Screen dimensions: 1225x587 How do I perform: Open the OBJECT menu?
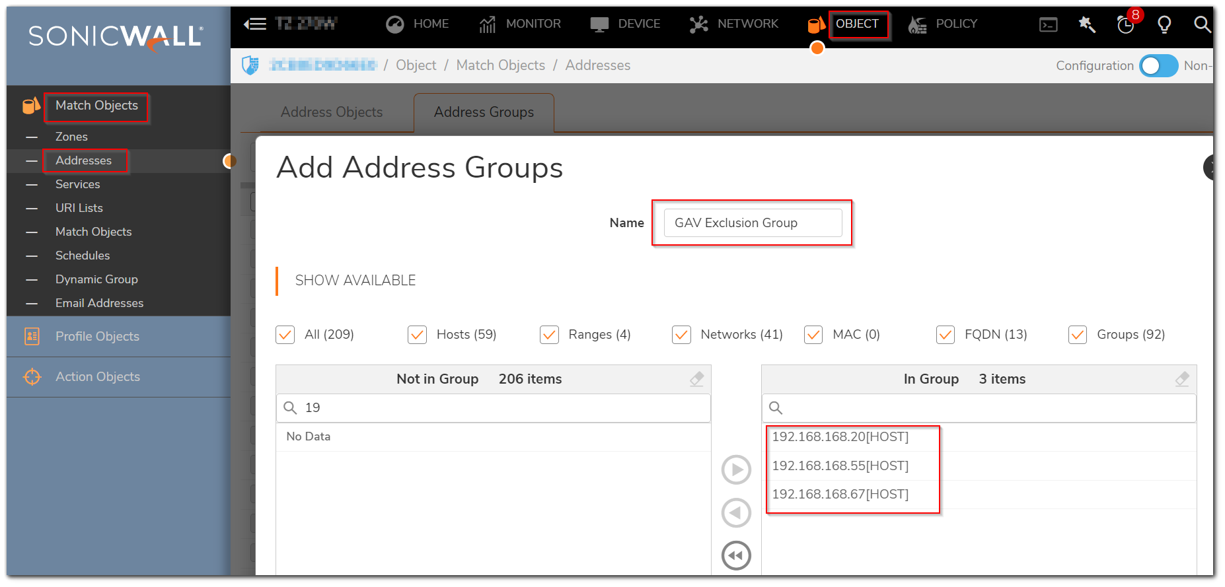coord(857,24)
